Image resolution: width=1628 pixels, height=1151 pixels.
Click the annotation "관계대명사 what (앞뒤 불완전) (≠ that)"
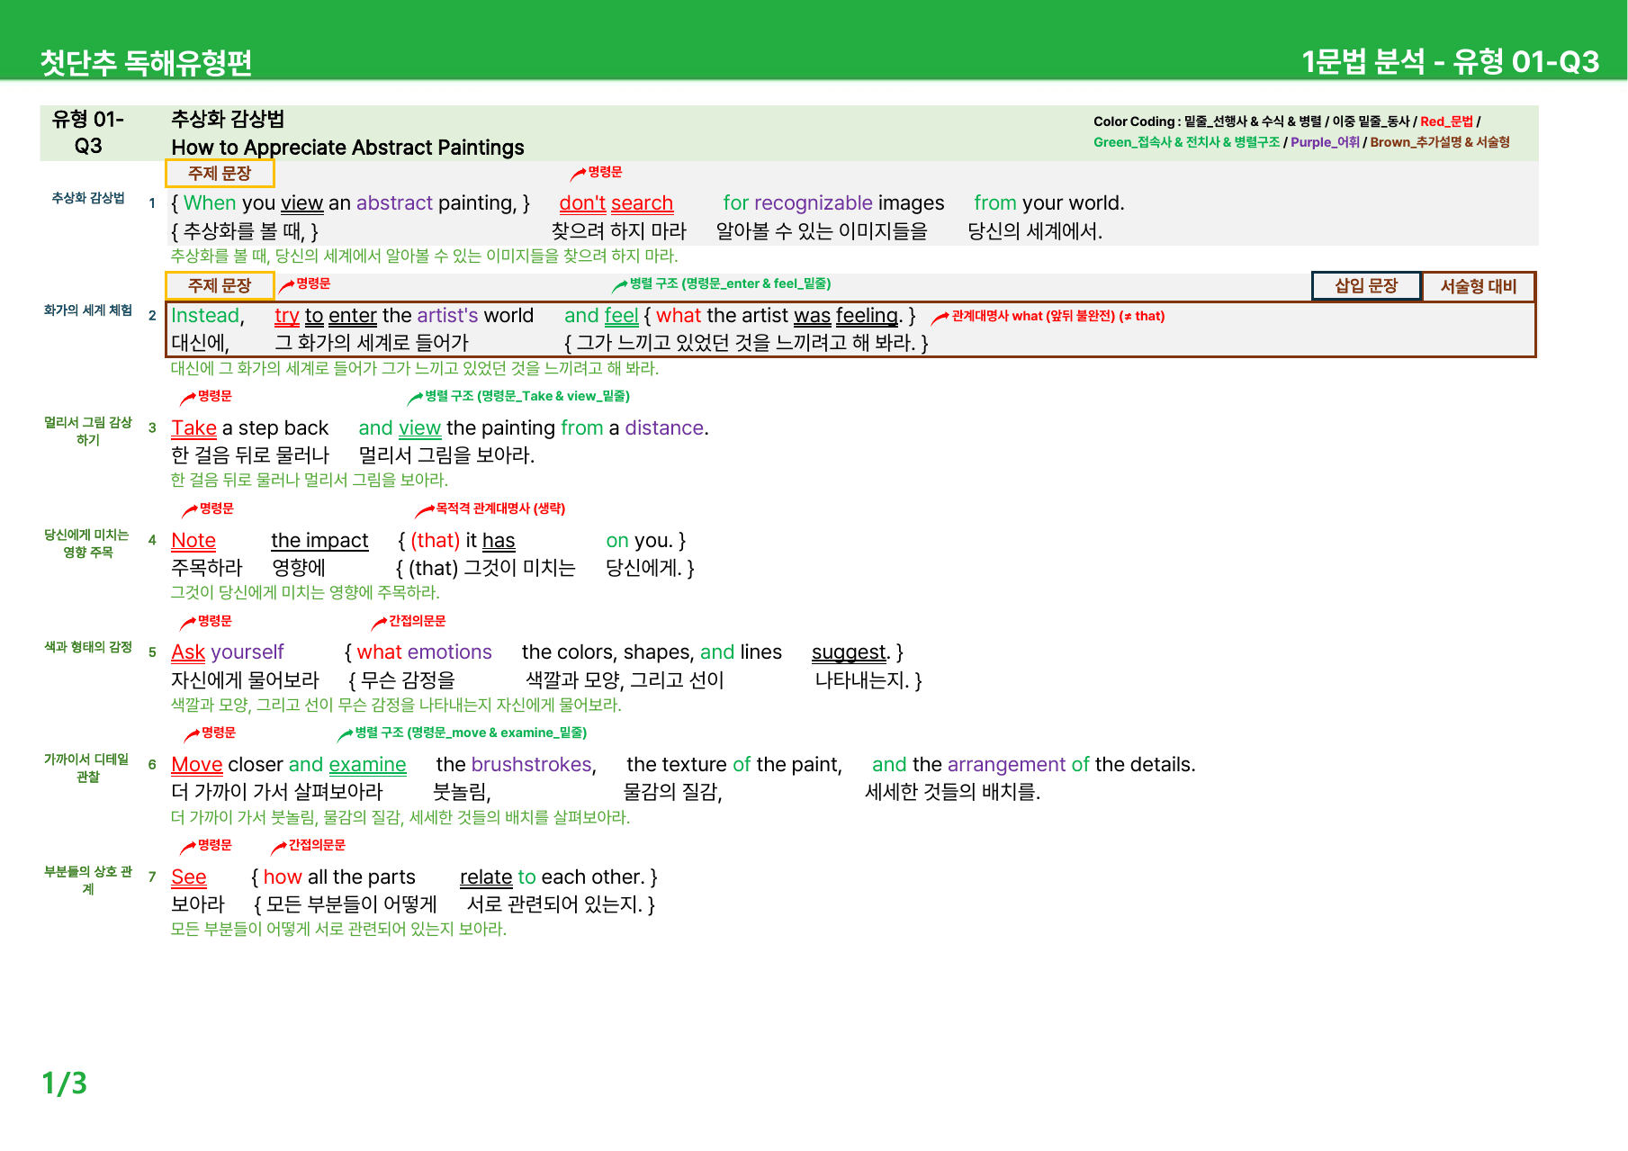(x=1058, y=316)
